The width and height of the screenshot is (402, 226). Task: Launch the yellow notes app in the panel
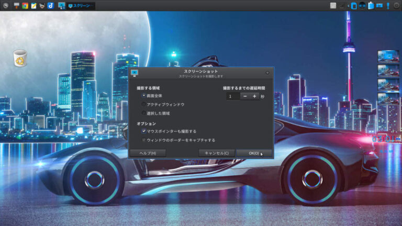pyautogui.click(x=33, y=6)
